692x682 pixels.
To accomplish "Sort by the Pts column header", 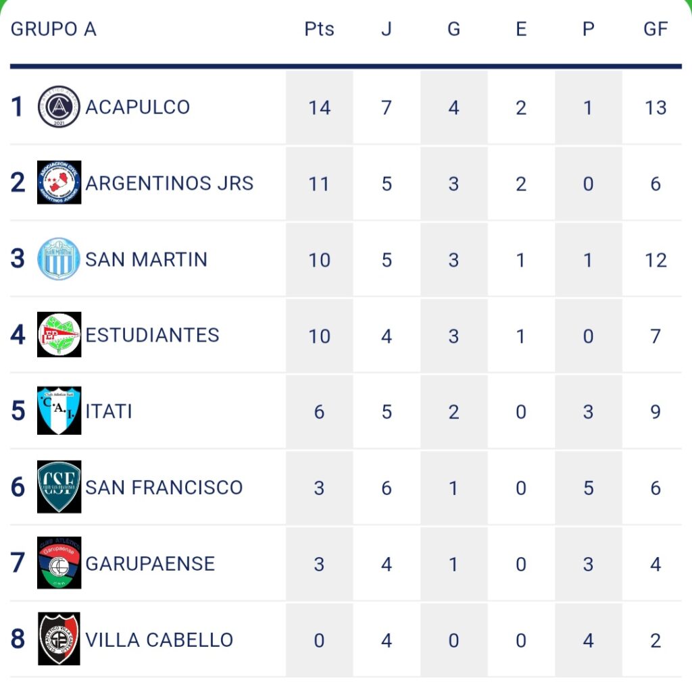I will click(319, 29).
